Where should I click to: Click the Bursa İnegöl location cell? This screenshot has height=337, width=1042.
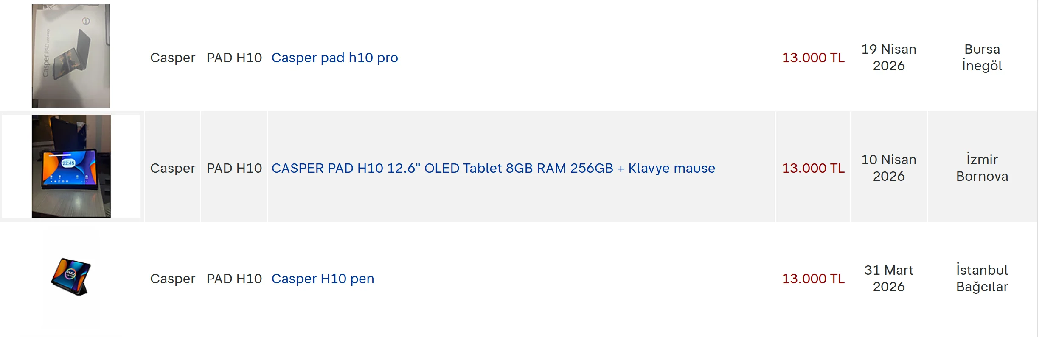(982, 58)
